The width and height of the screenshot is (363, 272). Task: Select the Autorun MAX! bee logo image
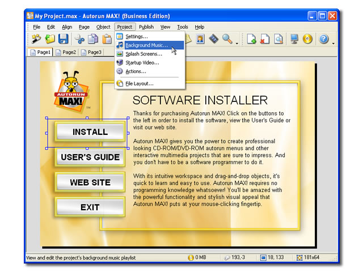tap(71, 92)
